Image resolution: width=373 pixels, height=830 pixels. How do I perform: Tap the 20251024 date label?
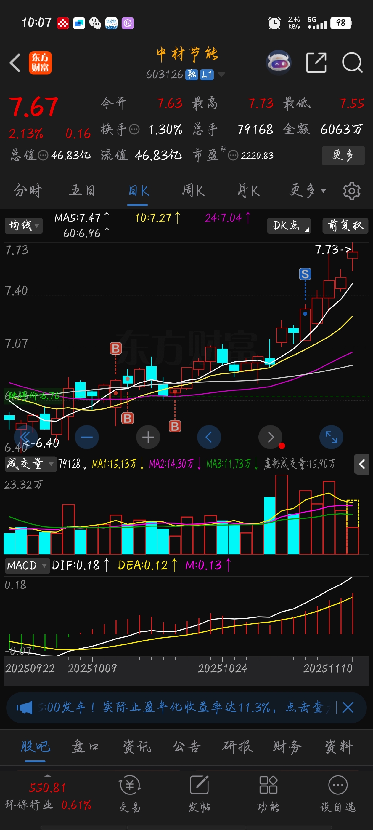[x=222, y=668]
